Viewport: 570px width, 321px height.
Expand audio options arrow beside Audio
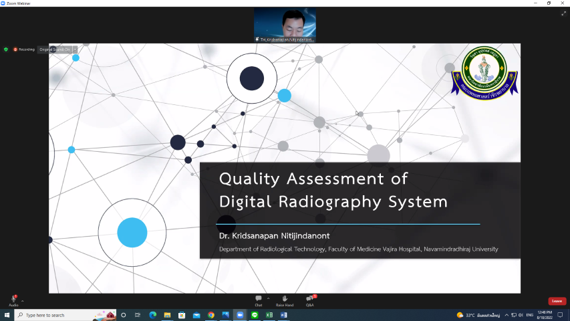click(23, 300)
